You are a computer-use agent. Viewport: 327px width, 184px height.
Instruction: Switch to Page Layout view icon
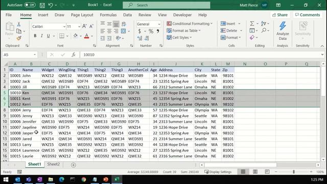pyautogui.click(x=255, y=172)
